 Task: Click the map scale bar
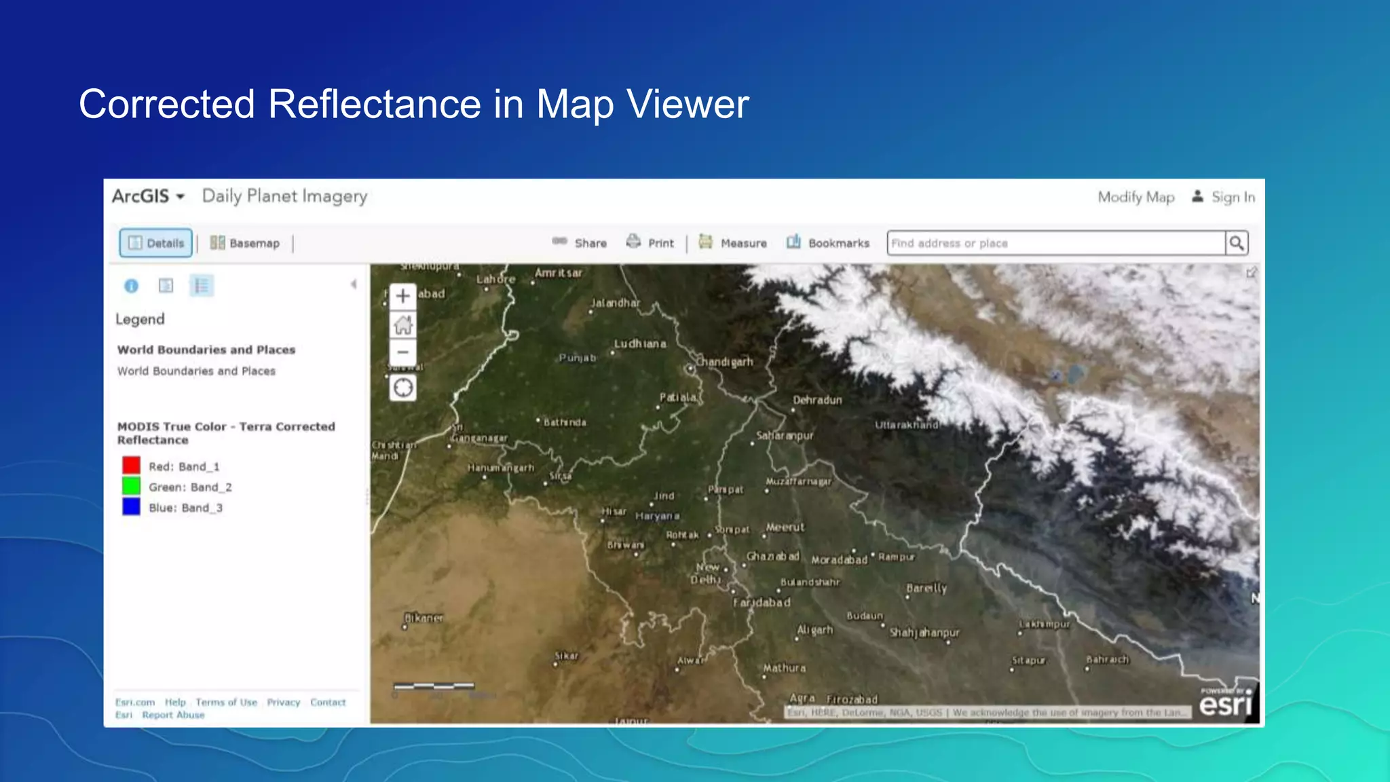[434, 686]
